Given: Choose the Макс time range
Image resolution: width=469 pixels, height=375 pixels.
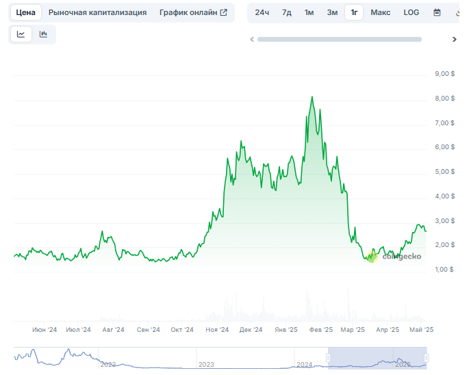Looking at the screenshot, I should click(381, 12).
